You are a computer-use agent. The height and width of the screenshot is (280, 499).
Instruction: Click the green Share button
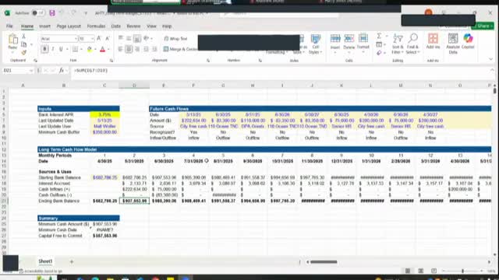click(x=483, y=26)
